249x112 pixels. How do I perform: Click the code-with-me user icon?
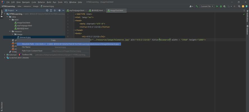pos(191,6)
